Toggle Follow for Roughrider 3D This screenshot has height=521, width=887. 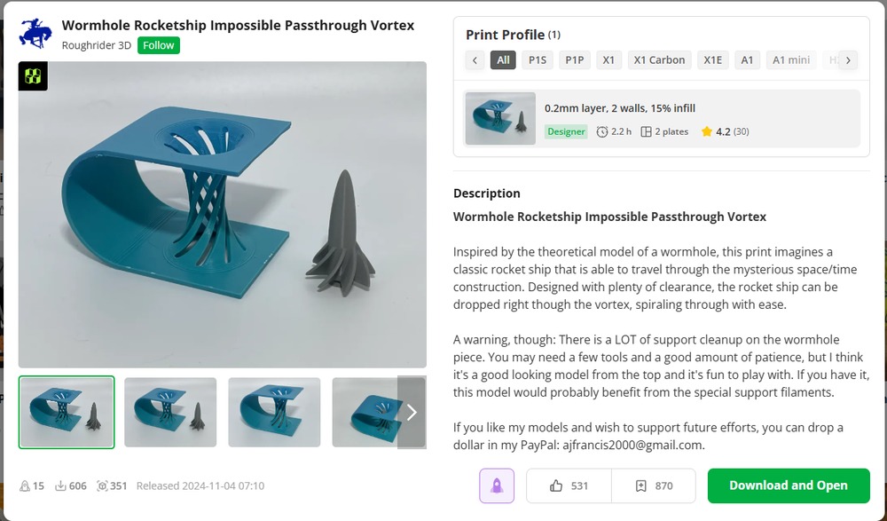coord(159,45)
